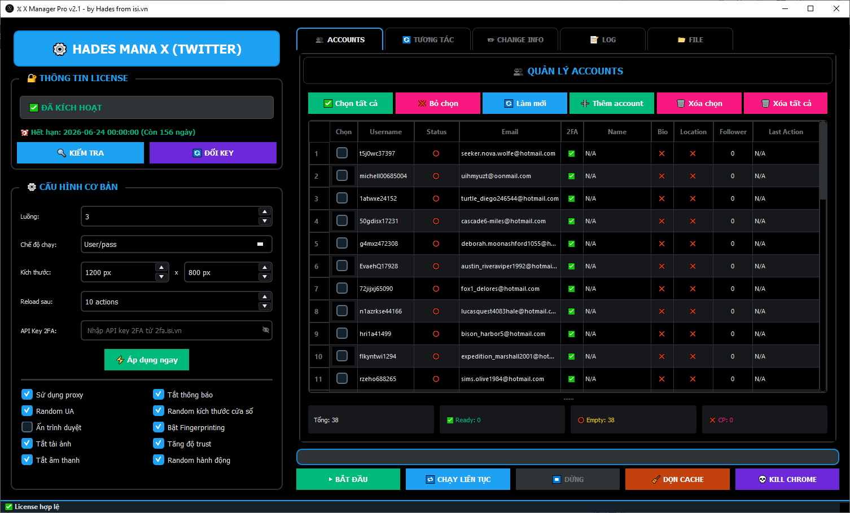Image resolution: width=850 pixels, height=513 pixels.
Task: Select the Chọn checkbox for michell00685004
Action: click(x=342, y=175)
